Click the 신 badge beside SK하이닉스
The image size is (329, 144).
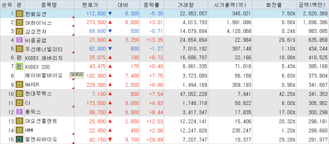(19, 22)
